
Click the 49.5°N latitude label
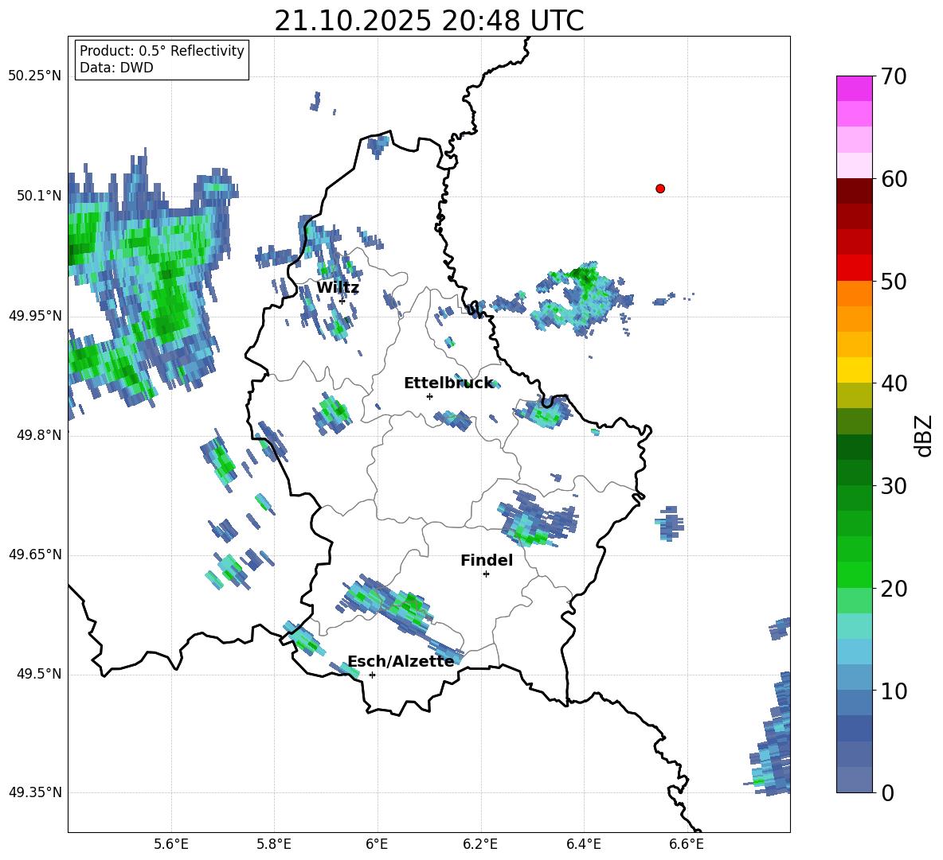39,674
